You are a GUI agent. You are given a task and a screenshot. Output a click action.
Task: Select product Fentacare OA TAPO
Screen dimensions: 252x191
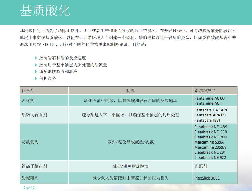(x=211, y=110)
